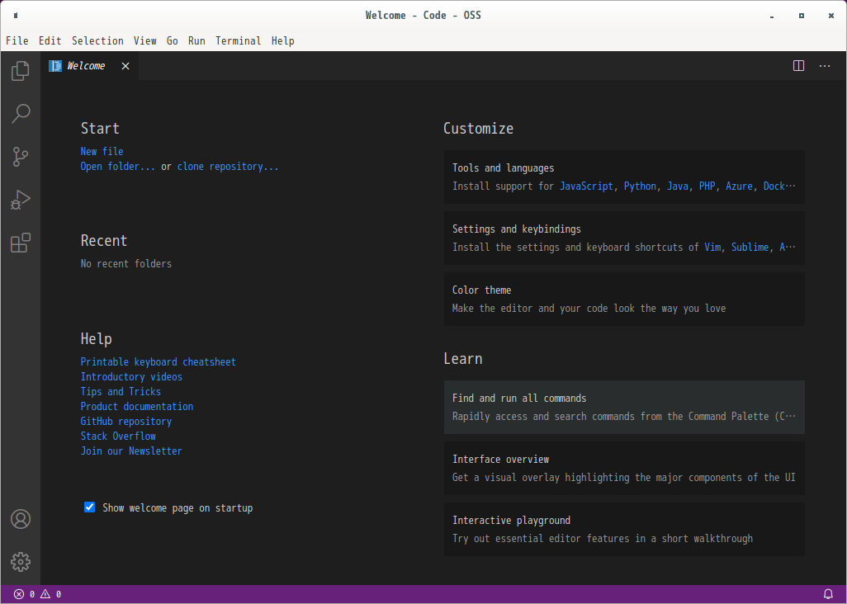Click the No recent folders text
Image resolution: width=847 pixels, height=604 pixels.
coord(125,264)
